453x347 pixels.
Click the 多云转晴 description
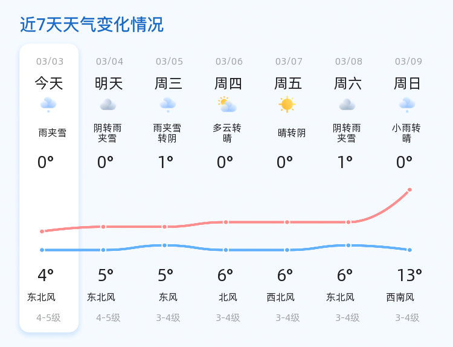tap(227, 133)
